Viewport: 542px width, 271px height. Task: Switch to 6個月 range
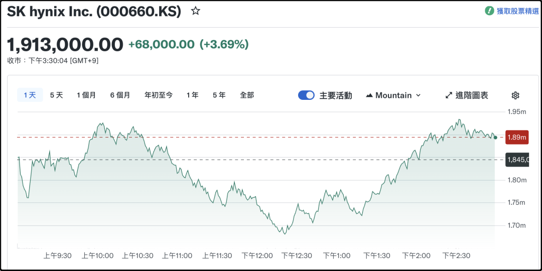point(120,95)
